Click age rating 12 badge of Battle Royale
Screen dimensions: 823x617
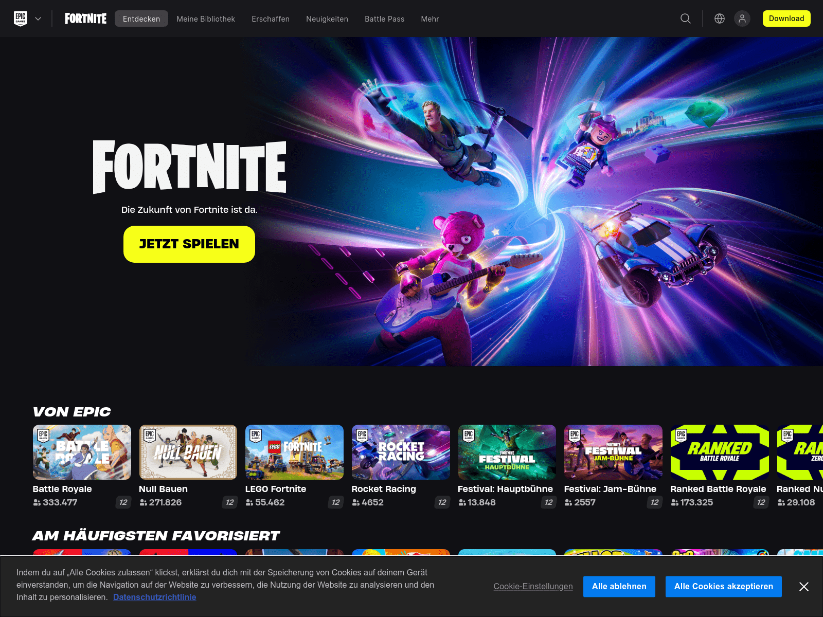[x=123, y=502]
